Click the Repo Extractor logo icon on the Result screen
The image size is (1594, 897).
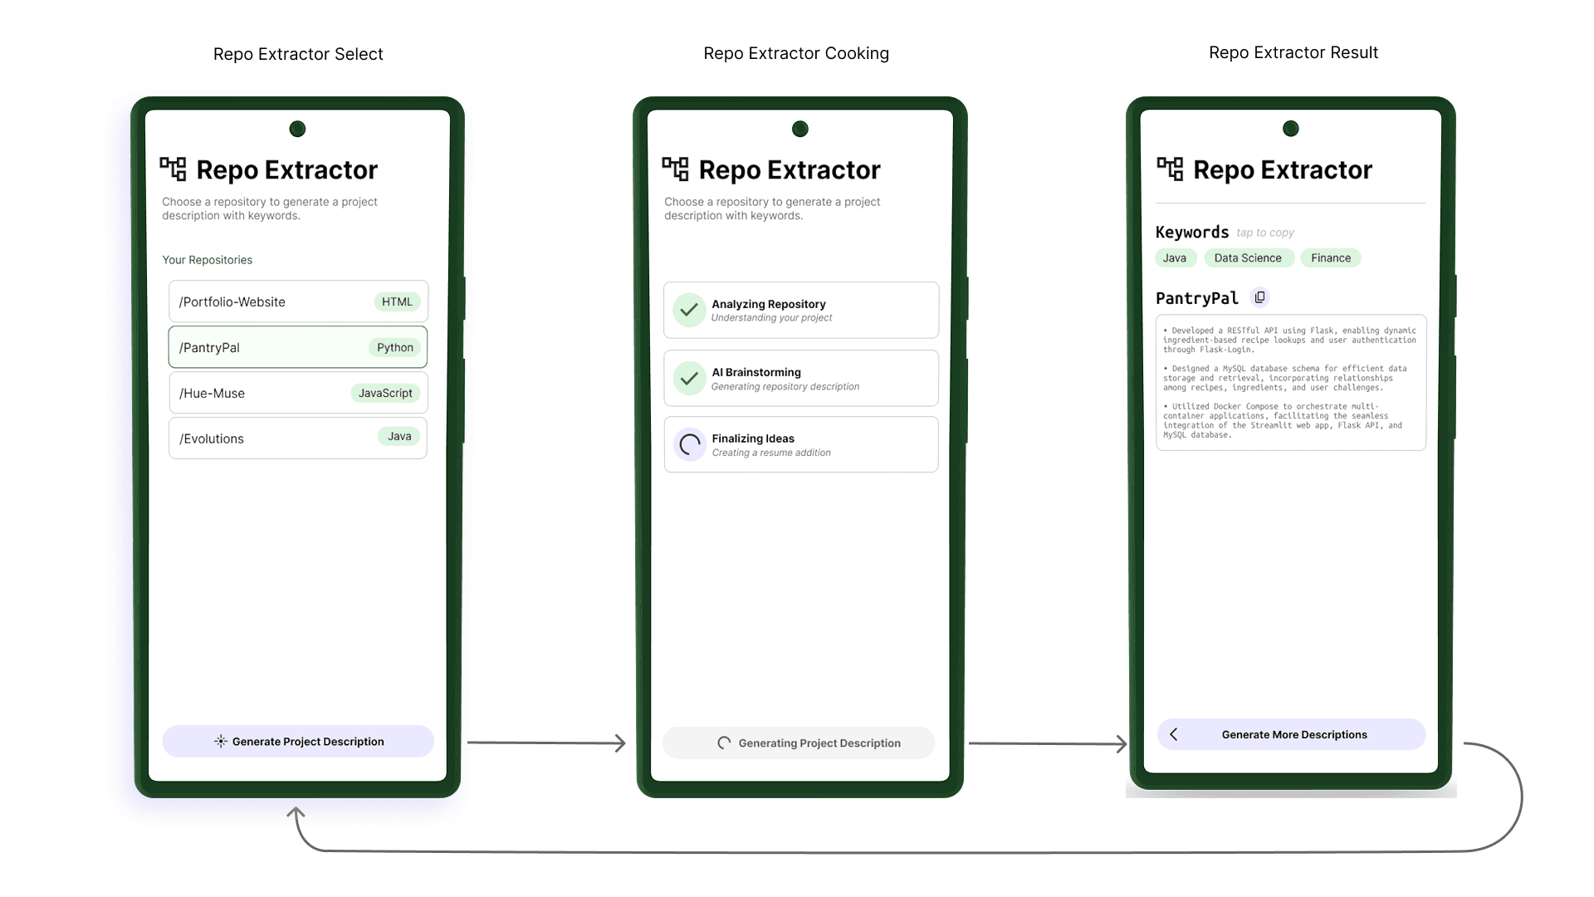1170,169
